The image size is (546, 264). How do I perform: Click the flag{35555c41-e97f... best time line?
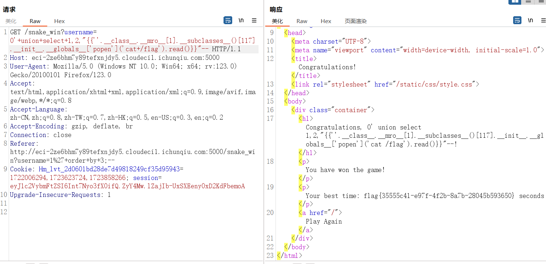tap(425, 196)
